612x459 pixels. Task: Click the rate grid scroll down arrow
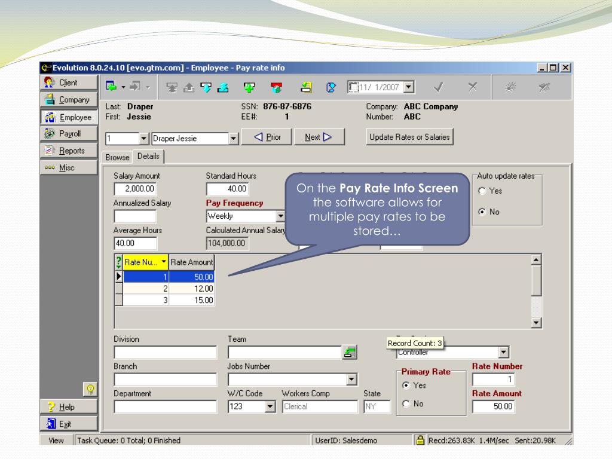click(536, 322)
